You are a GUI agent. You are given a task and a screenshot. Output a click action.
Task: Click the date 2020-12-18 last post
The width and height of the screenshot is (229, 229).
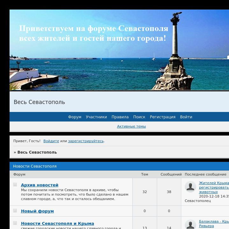point(214,196)
